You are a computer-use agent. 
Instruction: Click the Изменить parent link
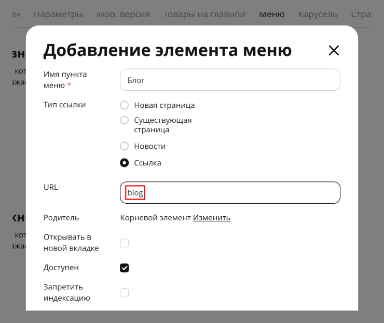coord(212,218)
